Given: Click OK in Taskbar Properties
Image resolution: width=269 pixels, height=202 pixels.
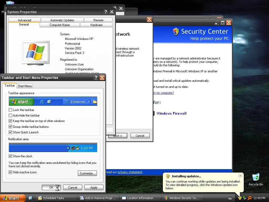Looking at the screenshot, I should pyautogui.click(x=51, y=187).
